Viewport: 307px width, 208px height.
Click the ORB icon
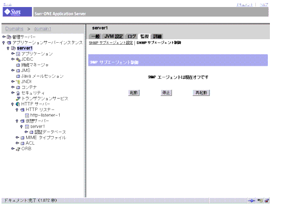18,149
